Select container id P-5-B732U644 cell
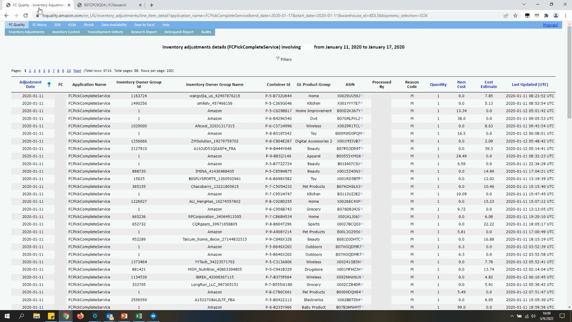572x322 pixels. [x=278, y=96]
